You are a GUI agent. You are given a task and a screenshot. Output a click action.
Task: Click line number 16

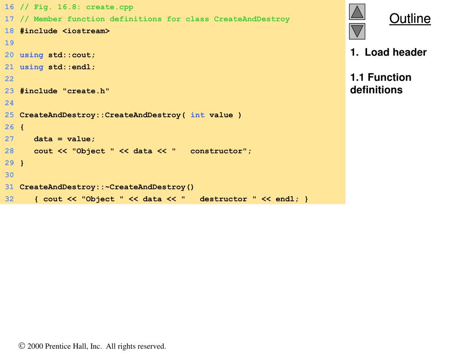(9, 7)
